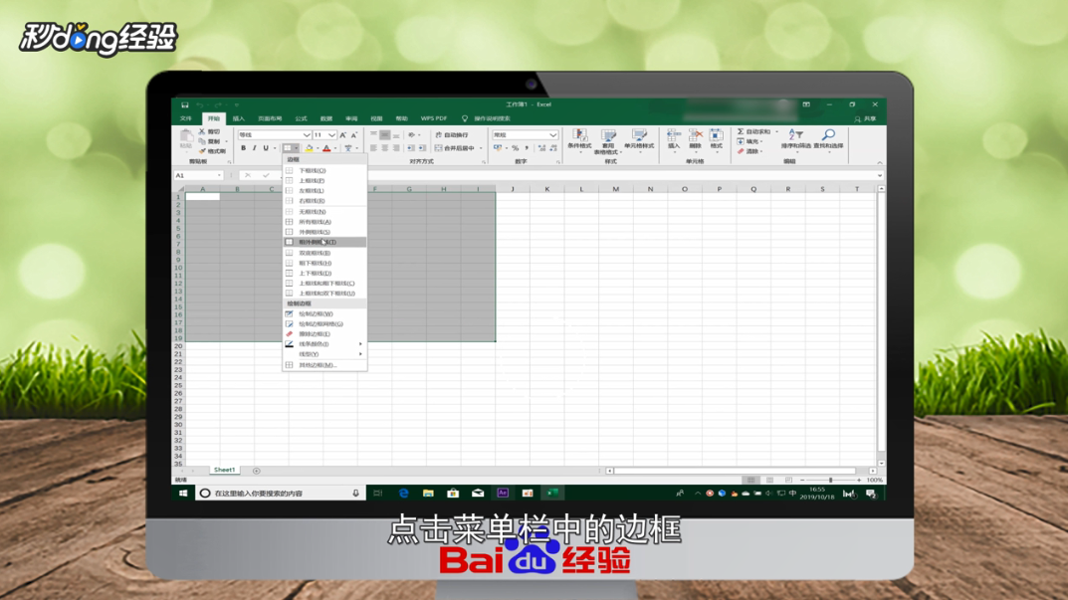Click the Borders grid icon in ribbon
This screenshot has height=600, width=1068.
pyautogui.click(x=288, y=148)
